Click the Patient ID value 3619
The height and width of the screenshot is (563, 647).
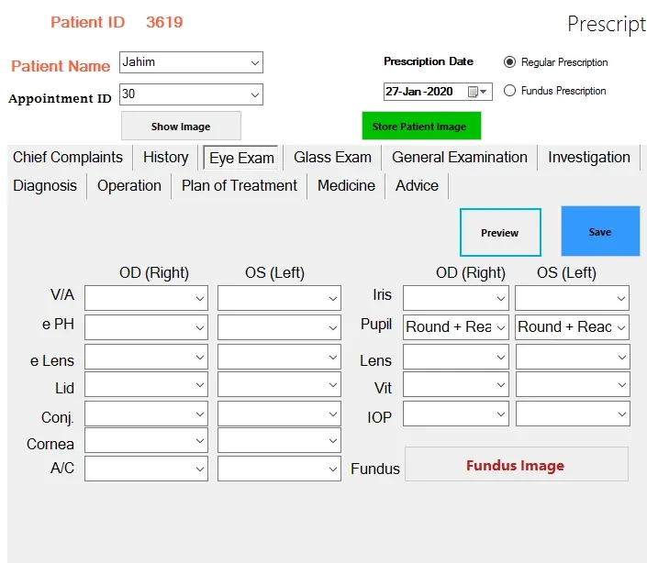tap(164, 22)
